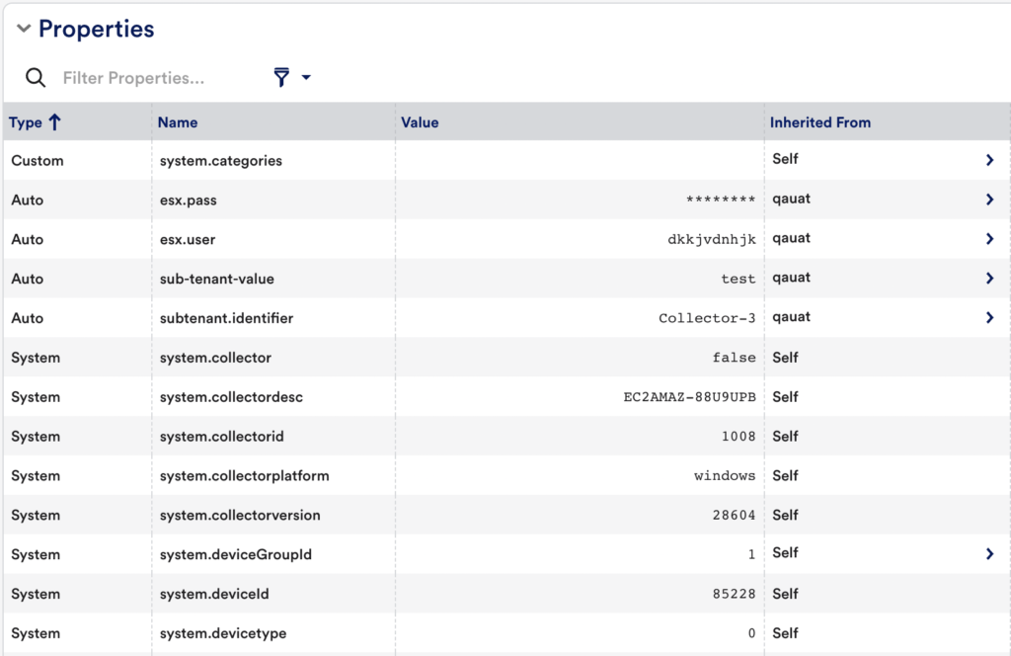Sort by the Name column header

178,123
